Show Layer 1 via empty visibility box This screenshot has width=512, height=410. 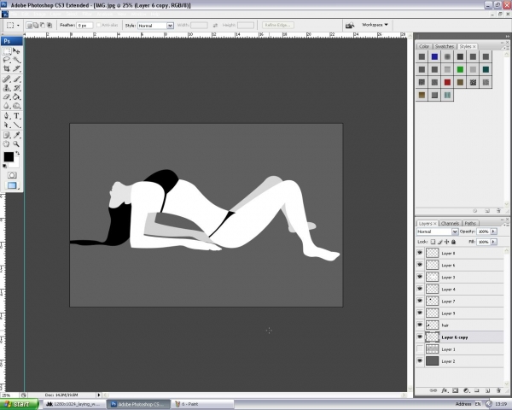click(x=420, y=349)
